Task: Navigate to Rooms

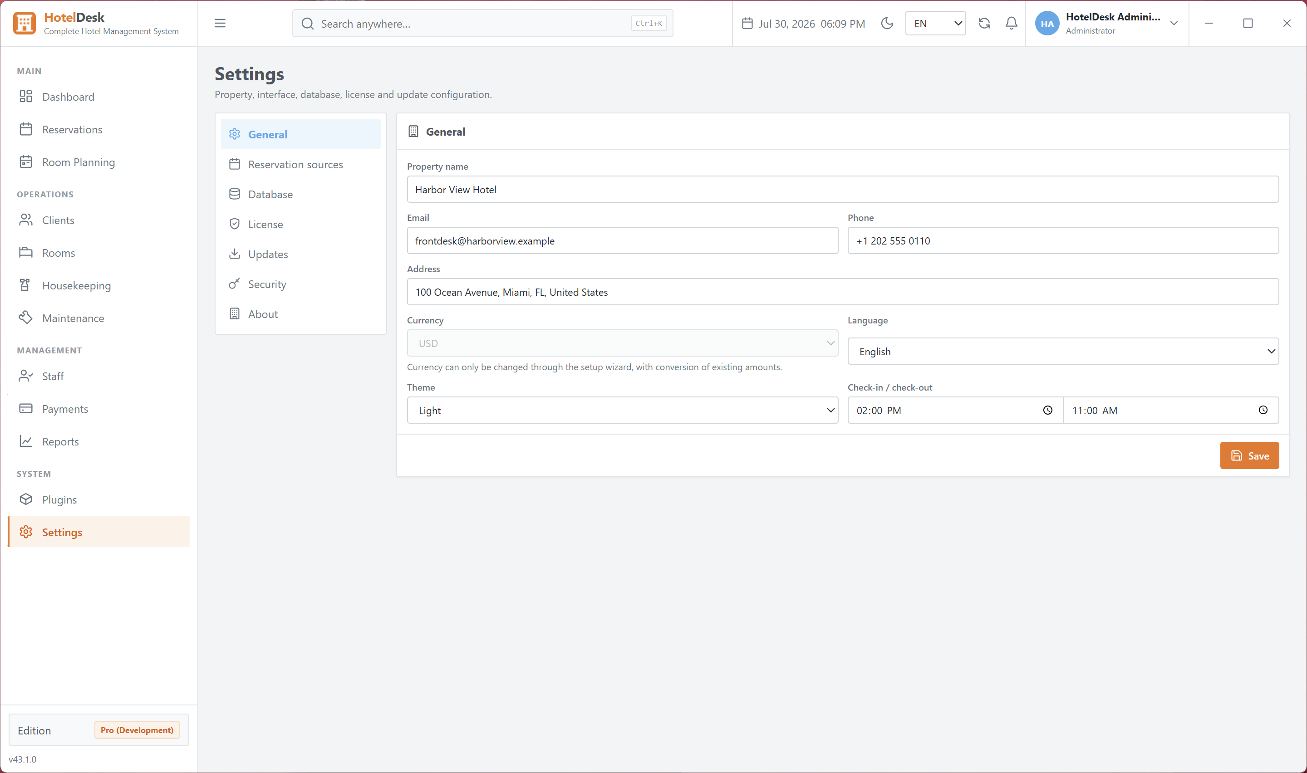Action: 99,253
